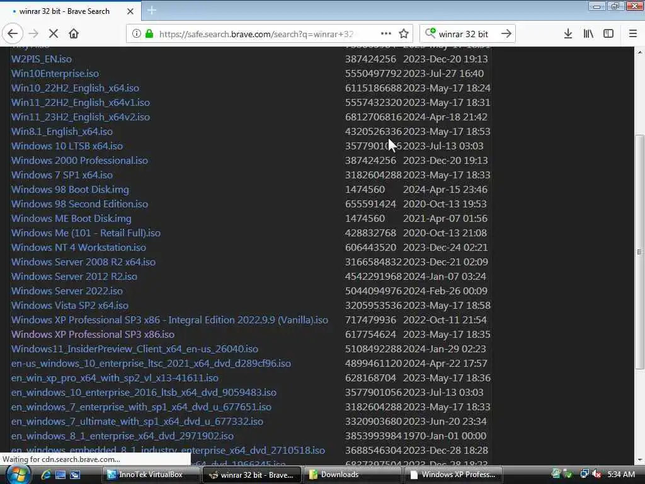Switch to Downloads taskbar window
Screen dimensions: 645x484
pos(353,475)
